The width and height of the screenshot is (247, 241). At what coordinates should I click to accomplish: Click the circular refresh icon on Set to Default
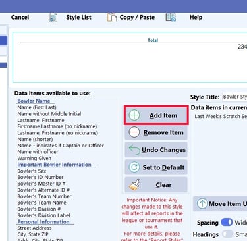(134, 167)
